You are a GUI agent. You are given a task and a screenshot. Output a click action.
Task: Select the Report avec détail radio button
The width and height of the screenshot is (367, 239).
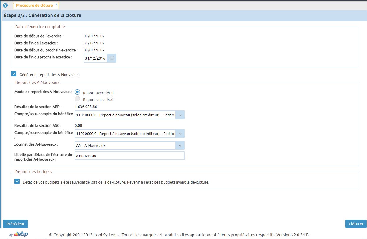(77, 92)
